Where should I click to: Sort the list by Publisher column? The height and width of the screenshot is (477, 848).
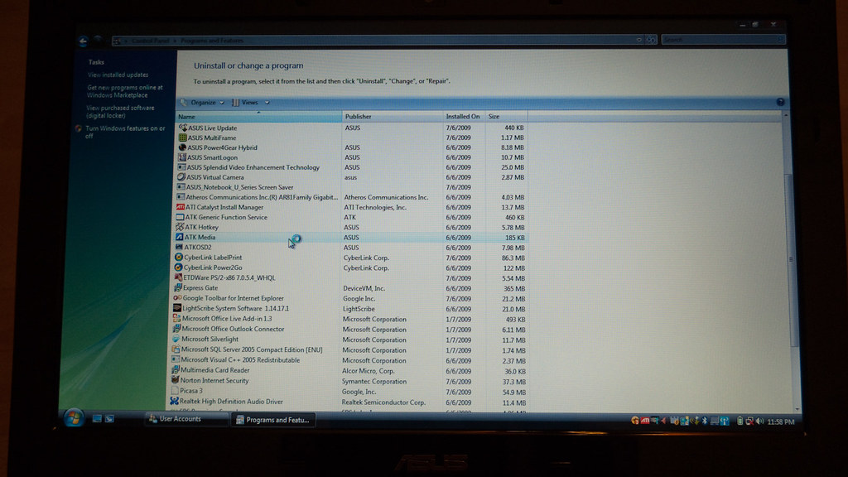pos(393,117)
